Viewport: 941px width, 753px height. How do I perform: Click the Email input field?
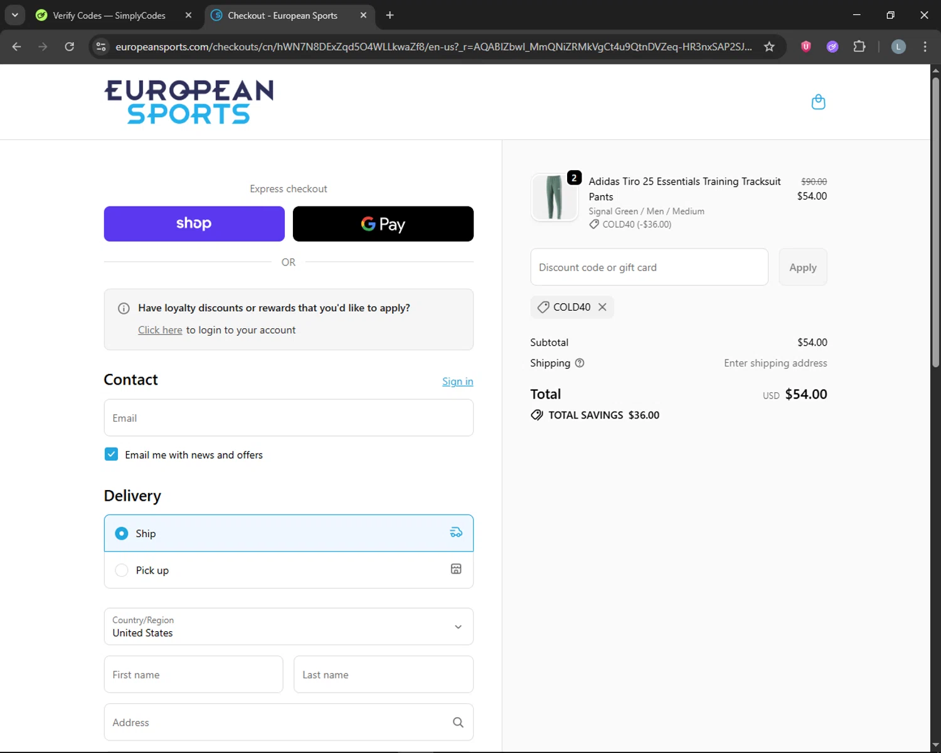[289, 418]
